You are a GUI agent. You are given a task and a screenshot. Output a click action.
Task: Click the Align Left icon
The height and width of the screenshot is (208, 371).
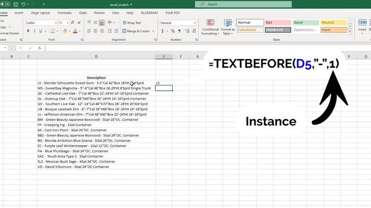[x=89, y=31]
